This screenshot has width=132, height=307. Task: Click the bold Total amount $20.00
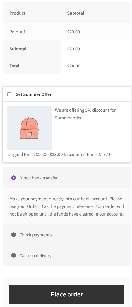[74, 66]
